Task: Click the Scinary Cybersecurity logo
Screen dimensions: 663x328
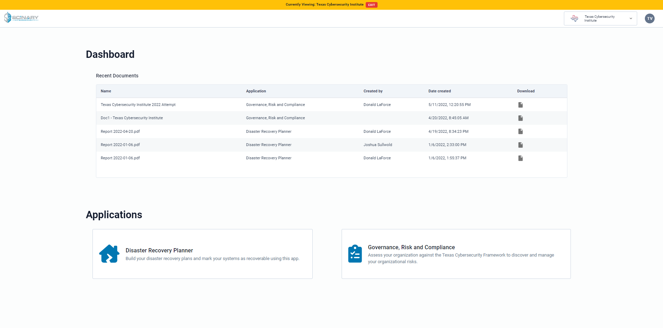Action: pyautogui.click(x=21, y=17)
